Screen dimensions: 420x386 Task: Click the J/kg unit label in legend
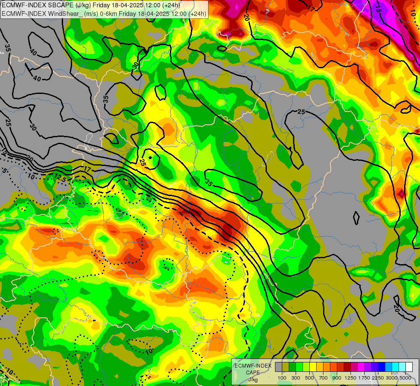pos(253,380)
